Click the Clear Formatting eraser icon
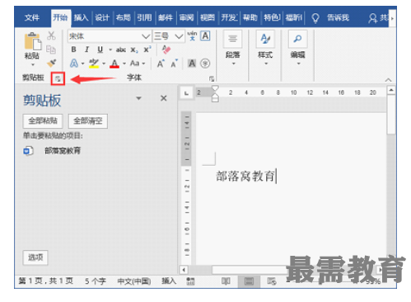Screen dimensions: 411x302 pos(166,50)
